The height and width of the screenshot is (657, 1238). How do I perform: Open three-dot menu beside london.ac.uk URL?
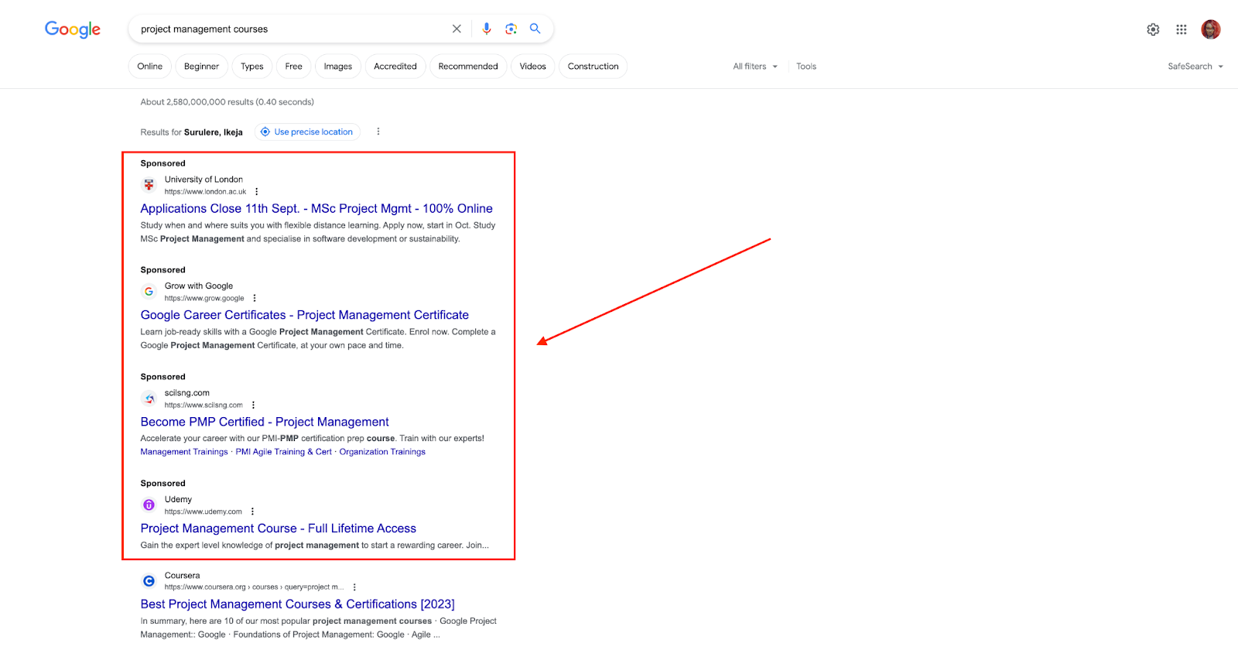257,192
